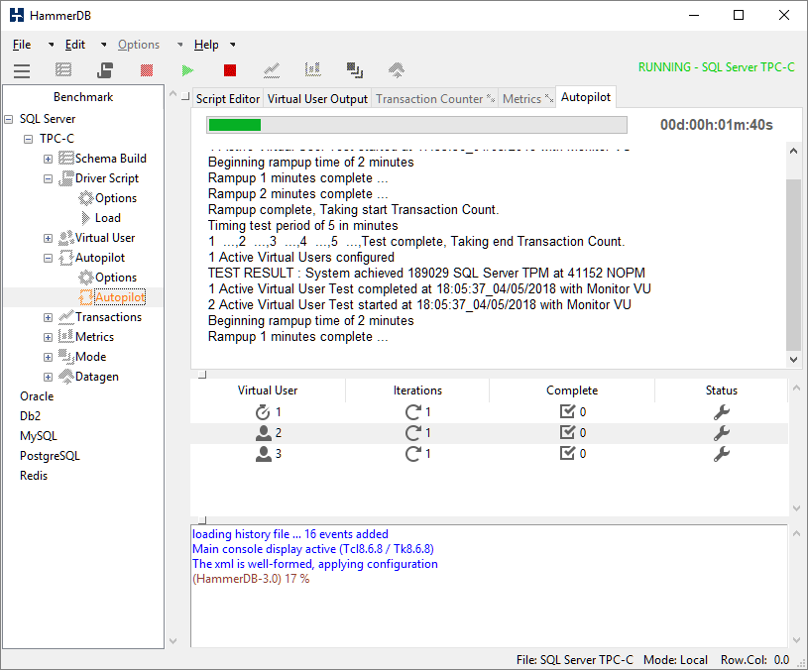808x670 pixels.
Task: Click the virtual user 2 person icon
Action: [264, 433]
